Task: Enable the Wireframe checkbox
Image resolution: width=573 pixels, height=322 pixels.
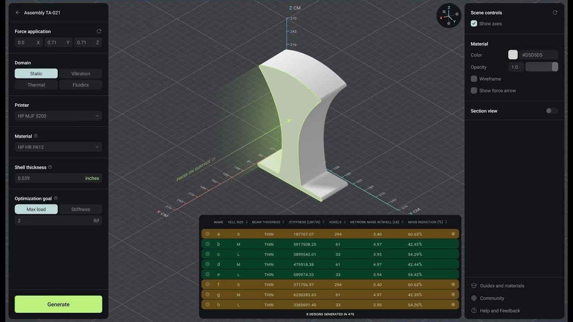Action: point(474,79)
